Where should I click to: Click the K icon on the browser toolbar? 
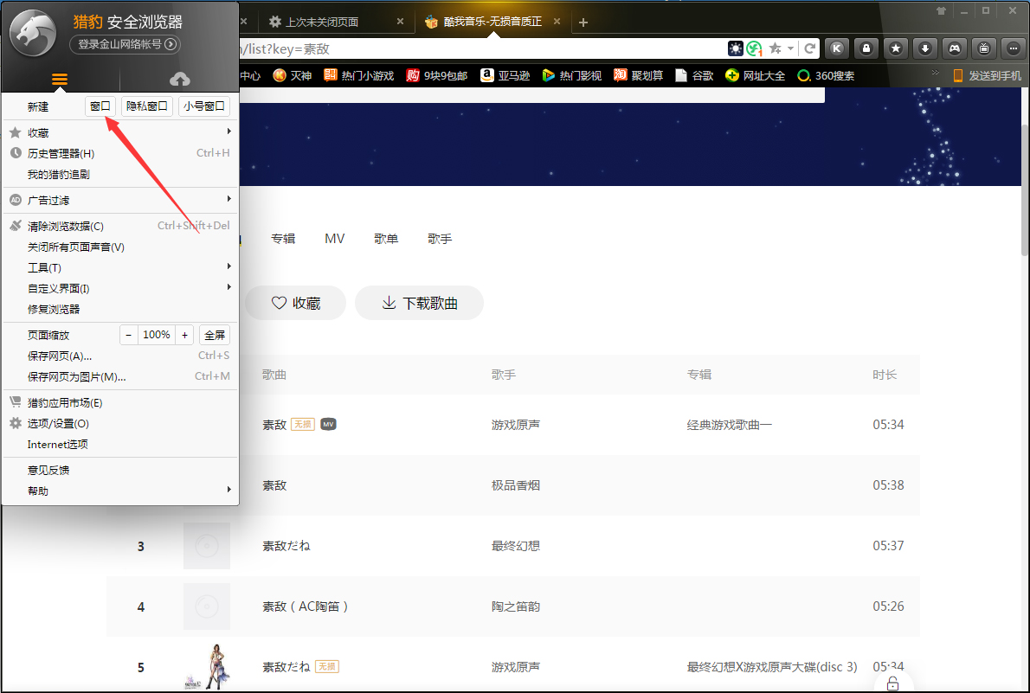pos(837,48)
